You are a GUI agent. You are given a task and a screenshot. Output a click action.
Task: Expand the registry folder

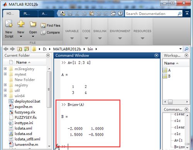pos(5,85)
